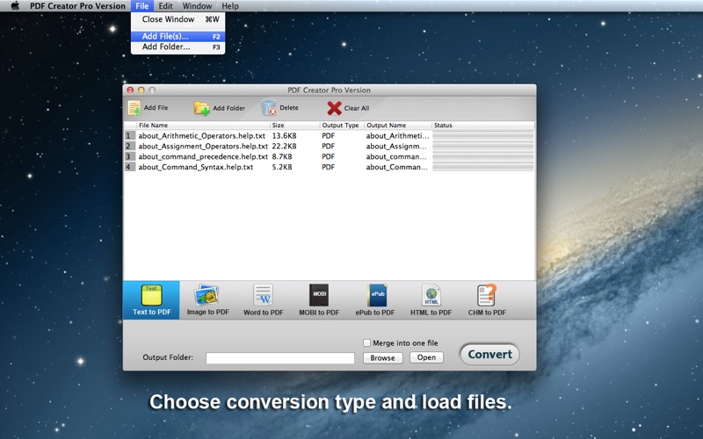Image resolution: width=703 pixels, height=439 pixels.
Task: Click the Delete trash can icon
Action: coord(269,107)
